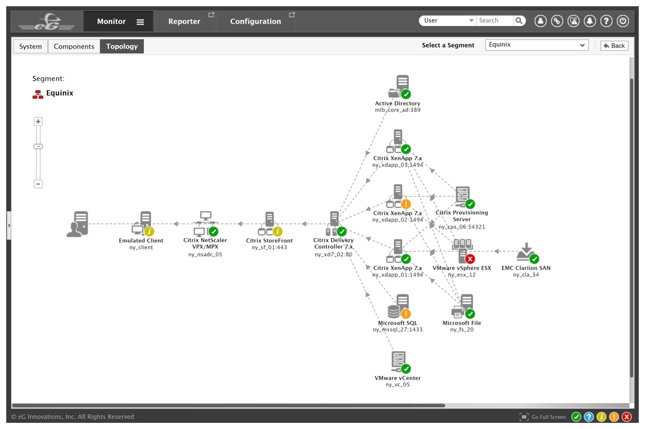Open the alert window icon in header
The height and width of the screenshot is (429, 645).
point(573,21)
